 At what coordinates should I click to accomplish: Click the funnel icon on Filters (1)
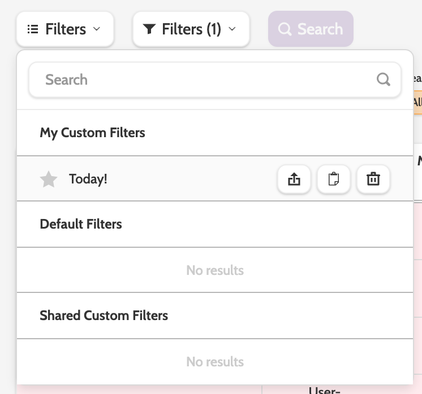click(149, 29)
